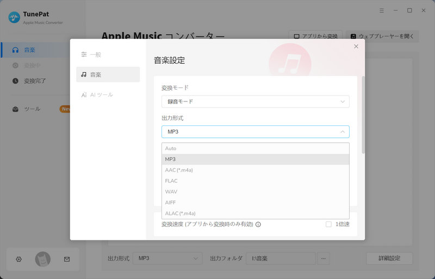Click the user avatar in the sidebar
Image resolution: width=435 pixels, height=279 pixels.
point(43,259)
